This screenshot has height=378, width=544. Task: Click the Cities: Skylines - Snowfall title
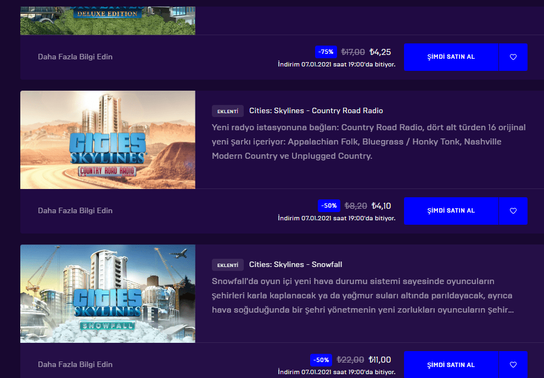(x=295, y=264)
